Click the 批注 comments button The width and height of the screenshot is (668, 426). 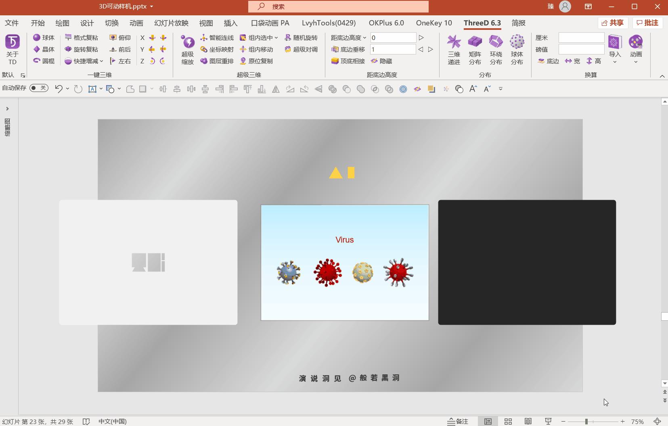pos(648,23)
